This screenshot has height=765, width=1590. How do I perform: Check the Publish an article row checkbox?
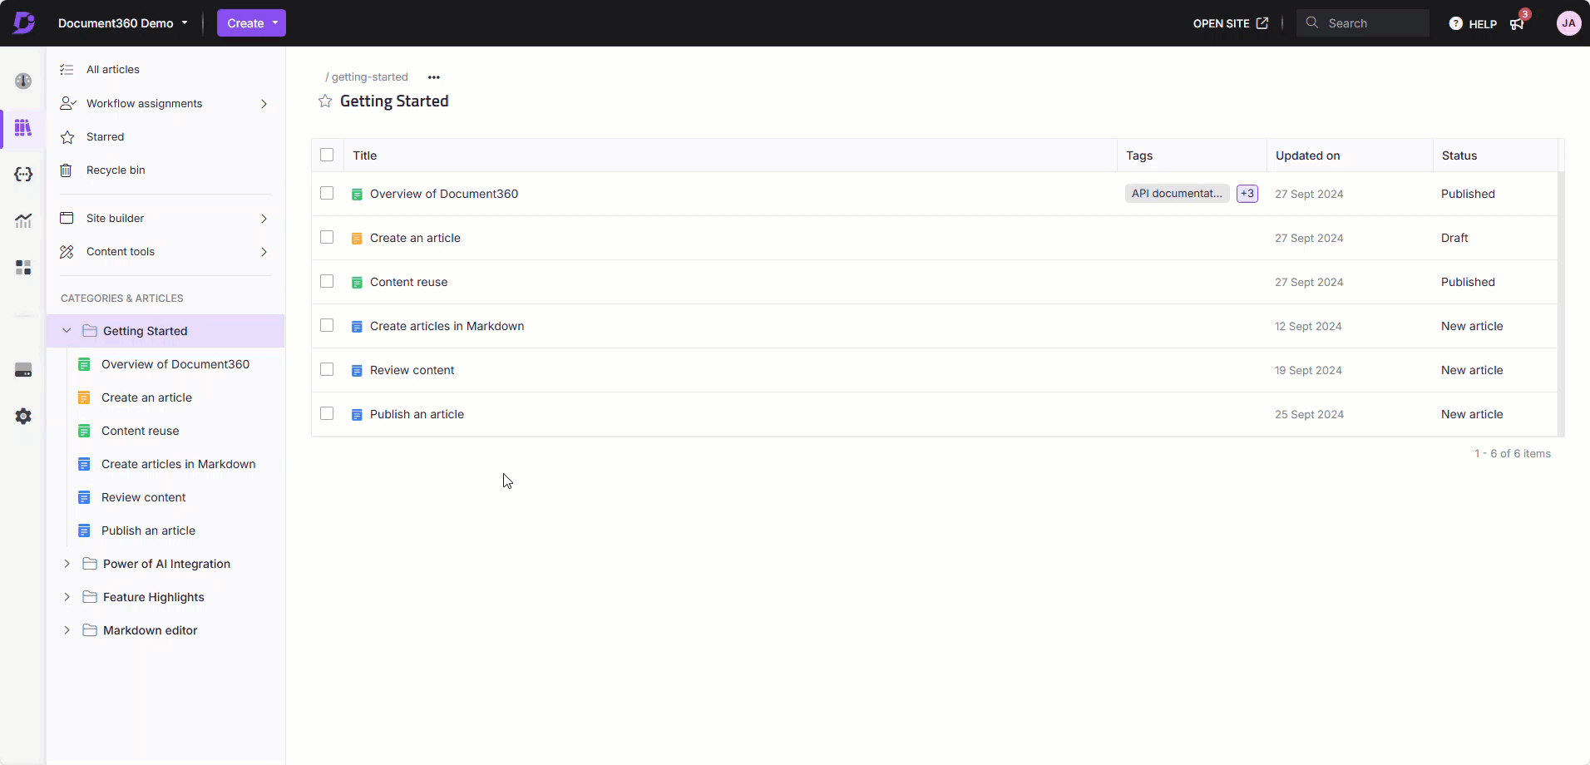coord(327,413)
